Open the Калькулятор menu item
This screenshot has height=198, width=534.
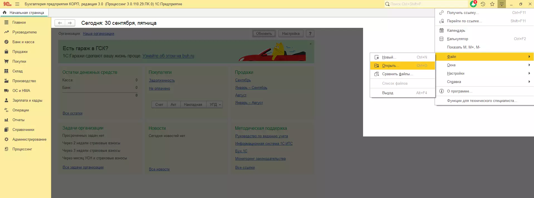click(x=484, y=39)
